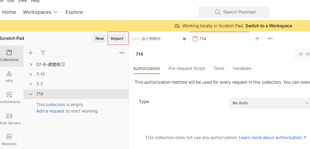Click the collections filter input field

[76, 53]
